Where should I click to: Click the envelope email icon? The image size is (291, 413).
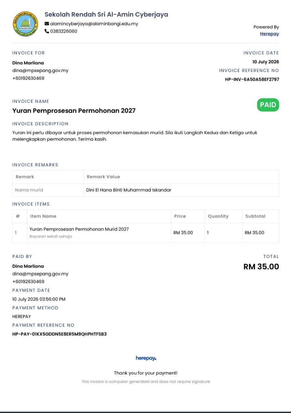tap(47, 24)
